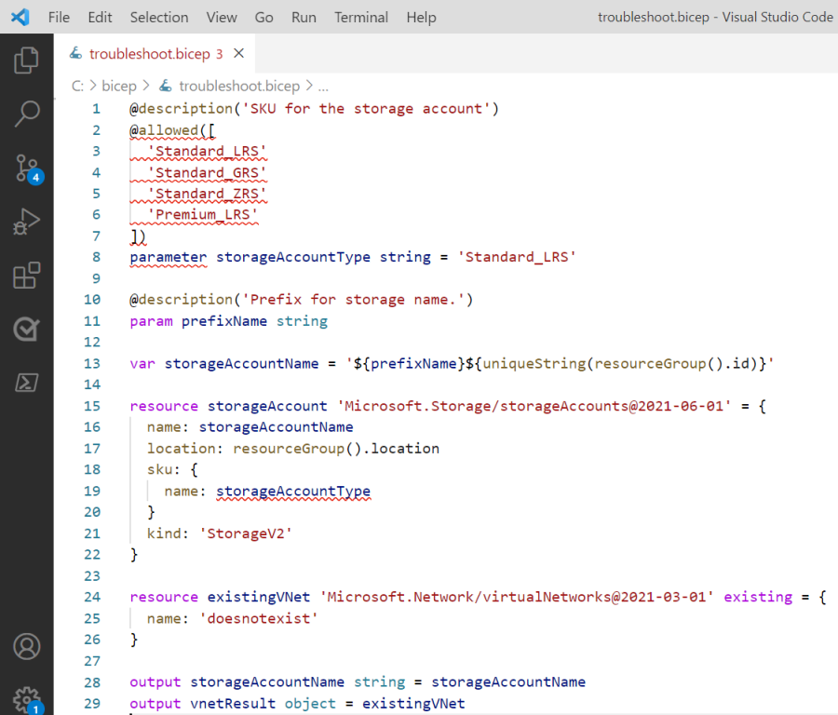Close the troubleshoot.bicep tab
This screenshot has width=838, height=715.
tap(238, 54)
